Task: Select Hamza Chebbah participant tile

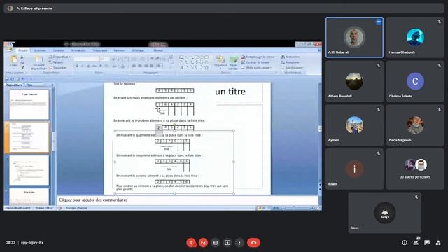Action: point(415,37)
